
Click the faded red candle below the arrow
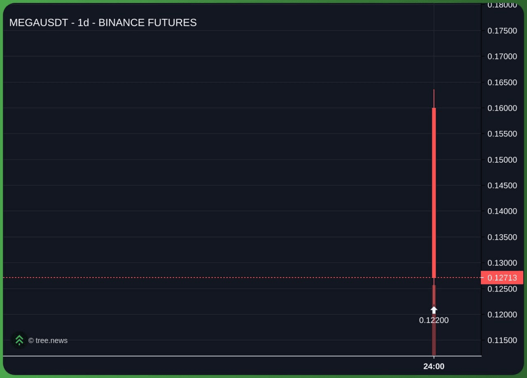click(x=434, y=340)
